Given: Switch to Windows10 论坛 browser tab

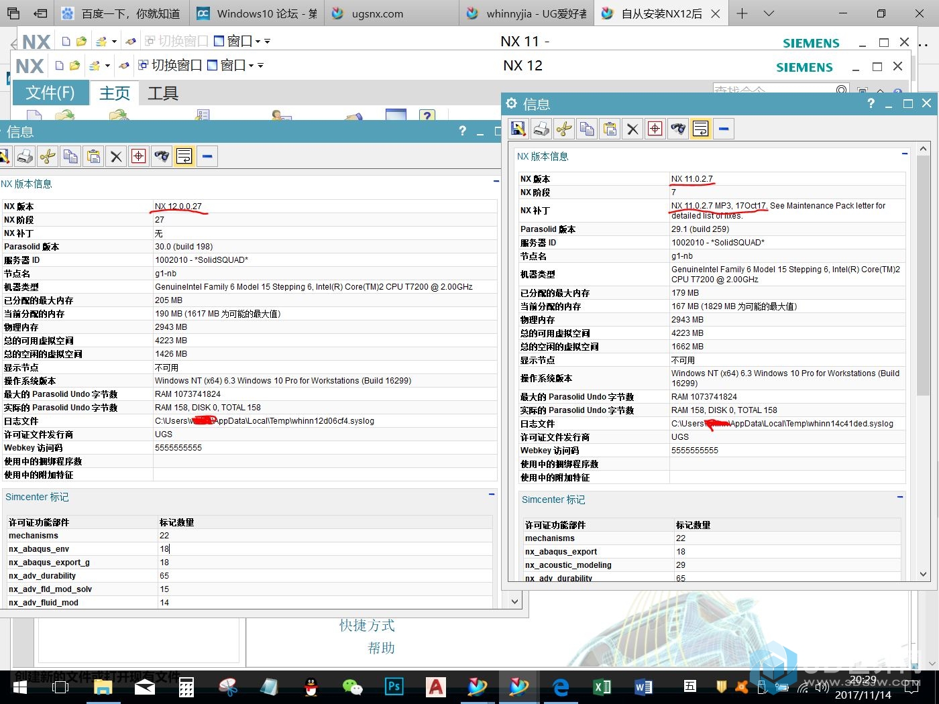Looking at the screenshot, I should coord(257,13).
